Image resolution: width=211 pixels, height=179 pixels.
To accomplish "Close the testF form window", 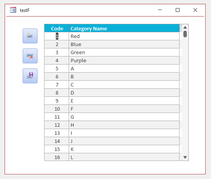I will pyautogui.click(x=195, y=10).
